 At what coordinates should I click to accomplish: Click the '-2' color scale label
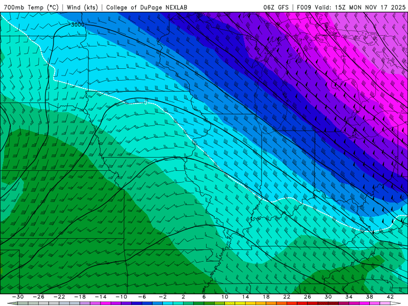(163, 297)
